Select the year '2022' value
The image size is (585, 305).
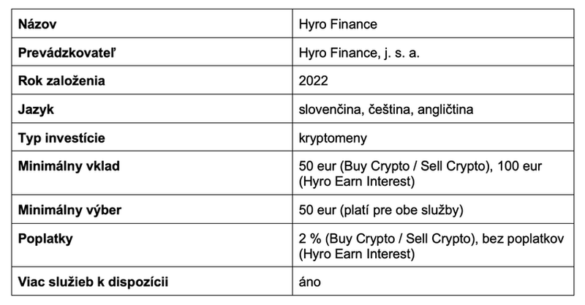click(x=314, y=80)
